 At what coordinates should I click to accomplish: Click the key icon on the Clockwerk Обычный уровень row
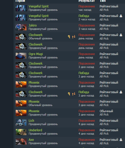(69, 37)
